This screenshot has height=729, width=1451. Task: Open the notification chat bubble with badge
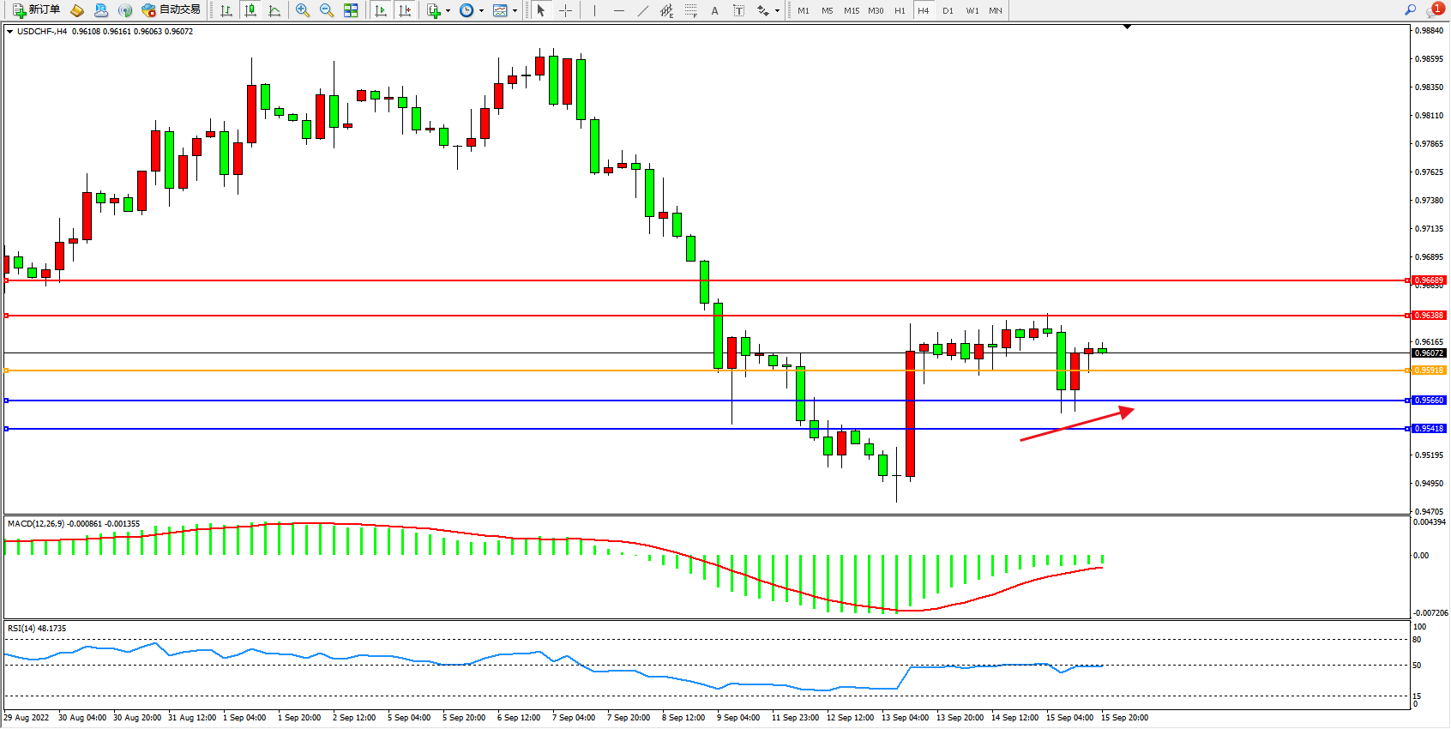coord(1434,10)
